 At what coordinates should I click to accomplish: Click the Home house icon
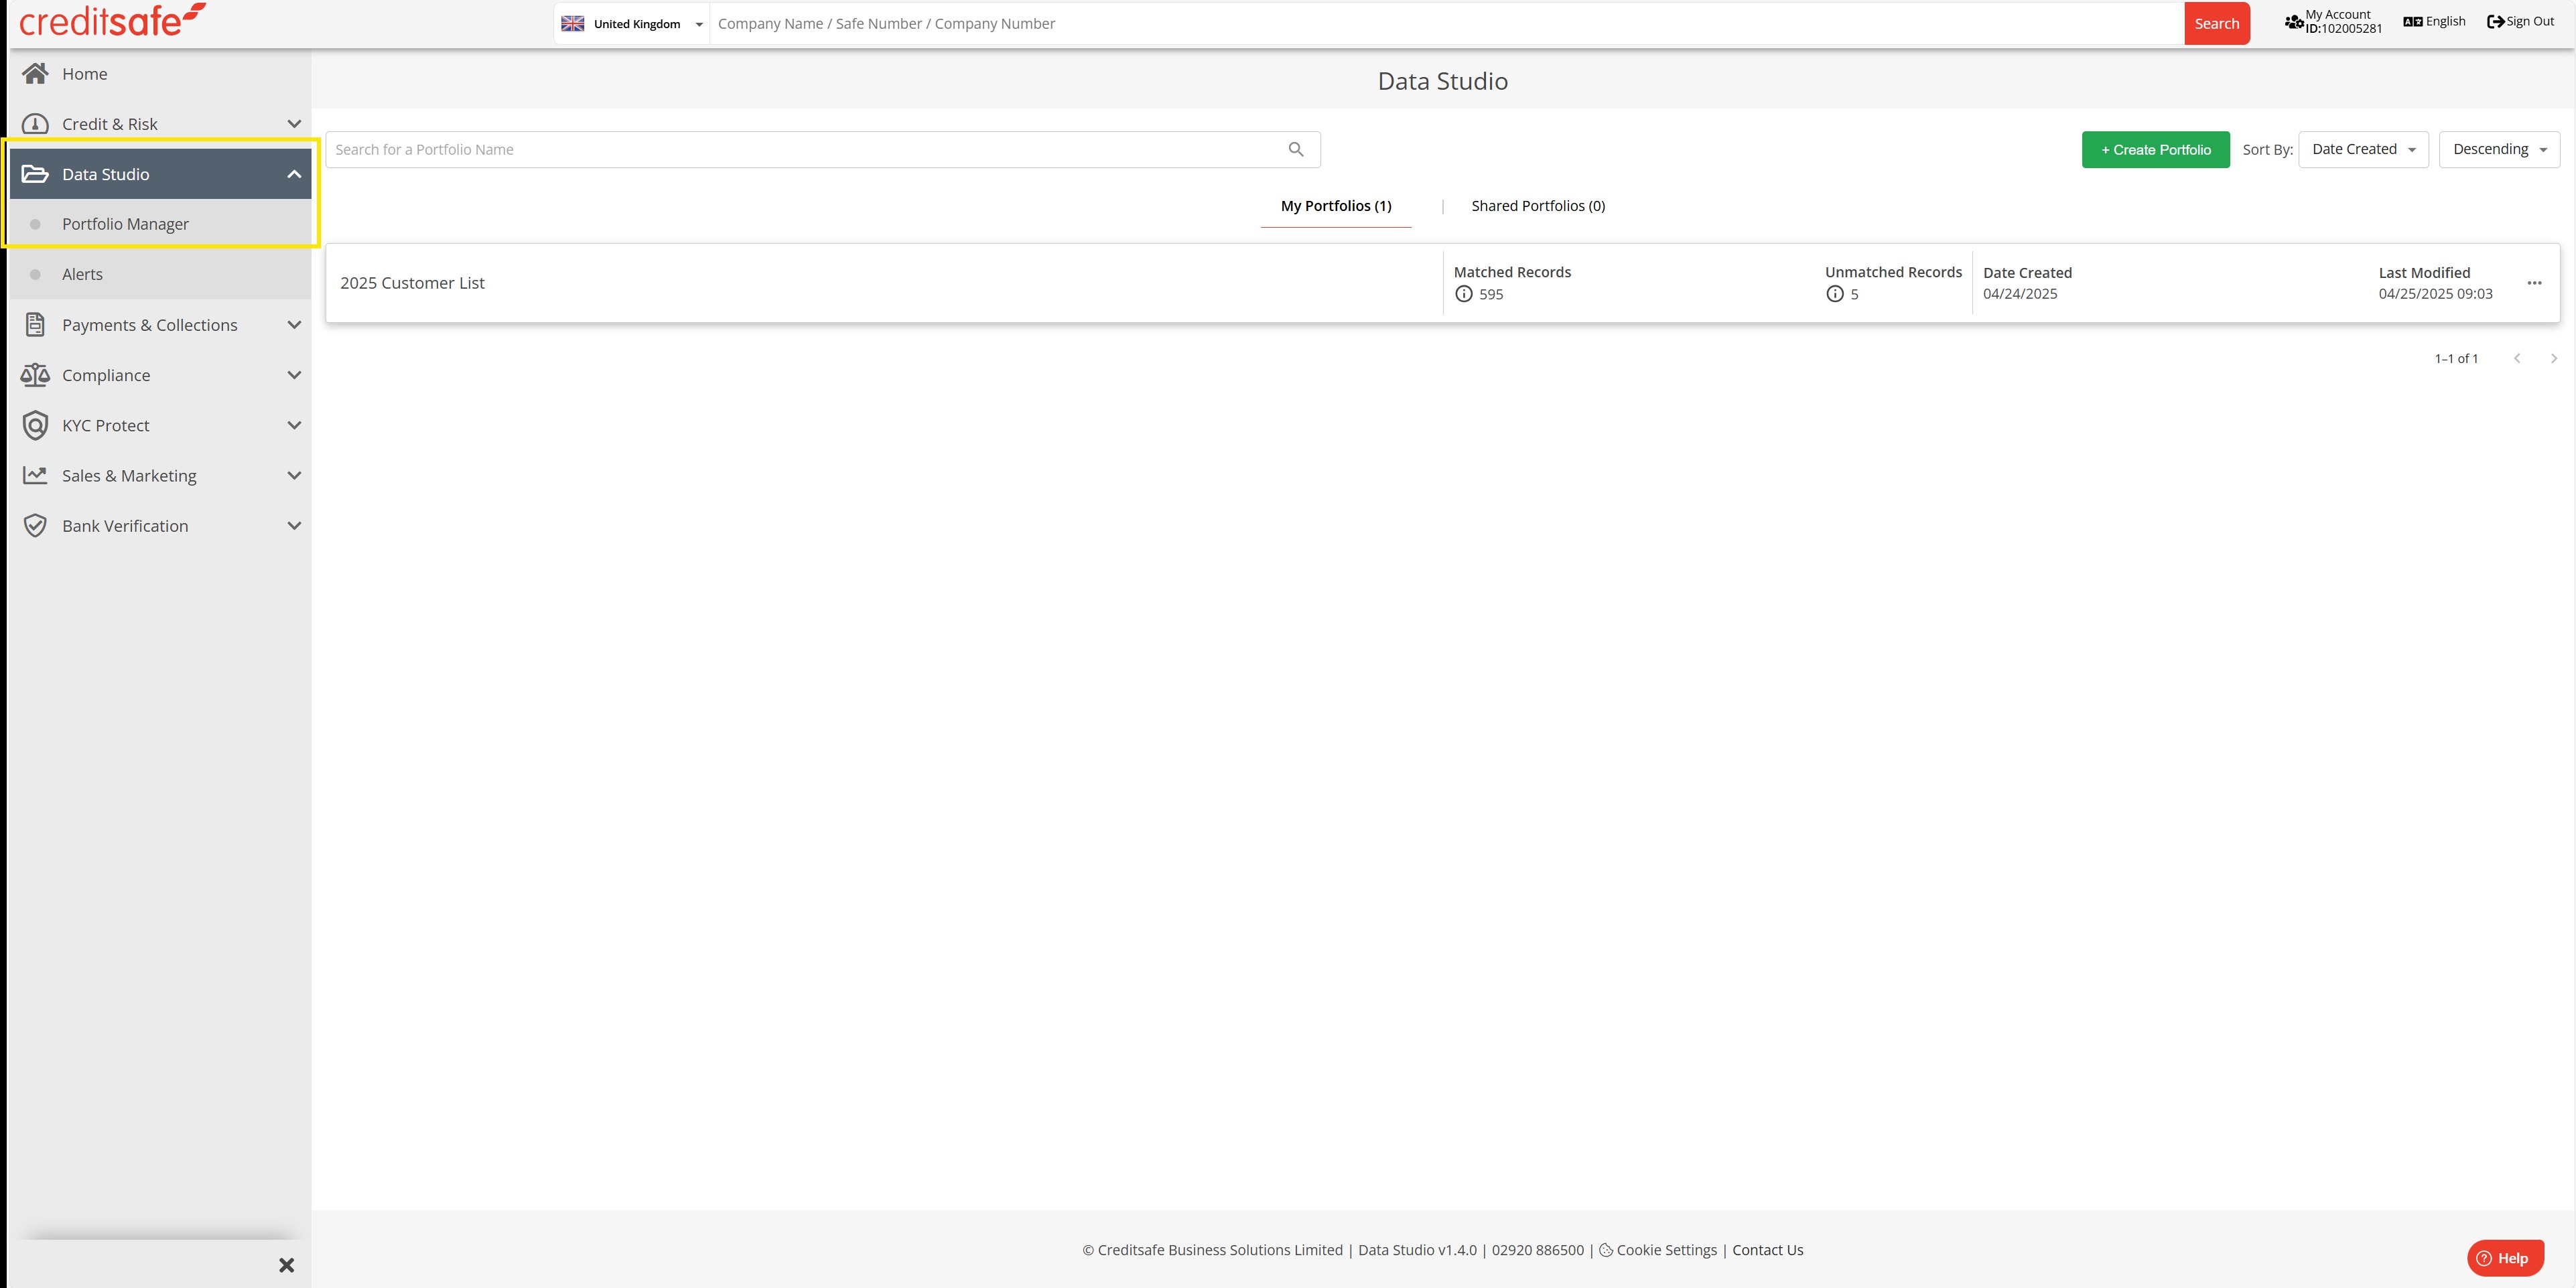coord(35,73)
